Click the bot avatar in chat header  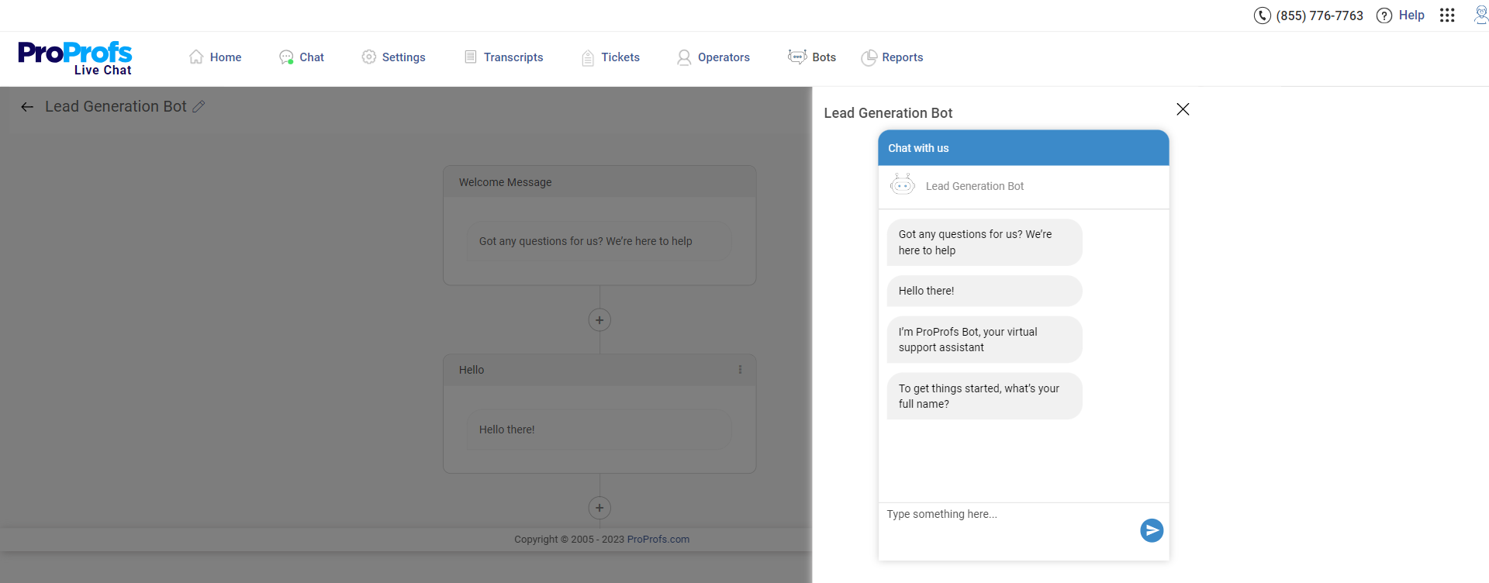click(x=903, y=185)
